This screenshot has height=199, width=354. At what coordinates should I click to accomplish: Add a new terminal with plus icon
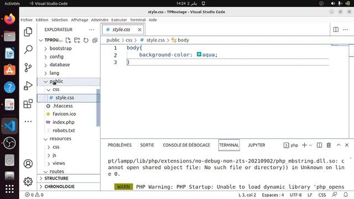coord(304,145)
